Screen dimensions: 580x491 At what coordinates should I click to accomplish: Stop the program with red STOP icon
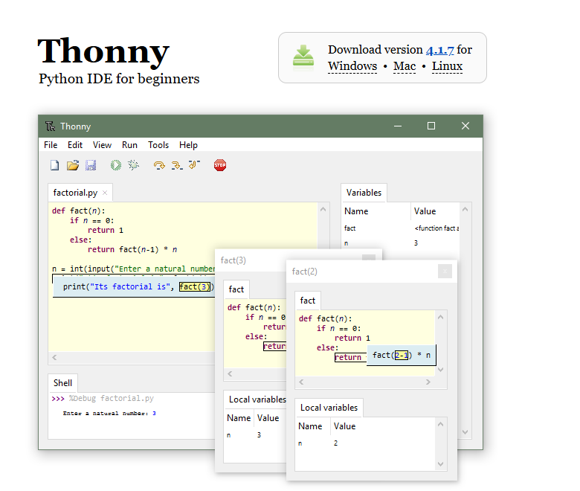pos(220,165)
